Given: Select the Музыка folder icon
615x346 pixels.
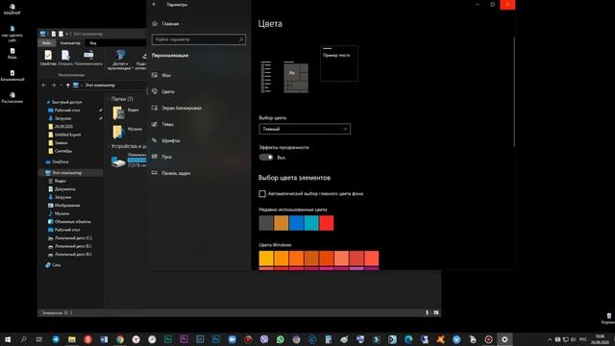Looking at the screenshot, I should [x=118, y=132].
